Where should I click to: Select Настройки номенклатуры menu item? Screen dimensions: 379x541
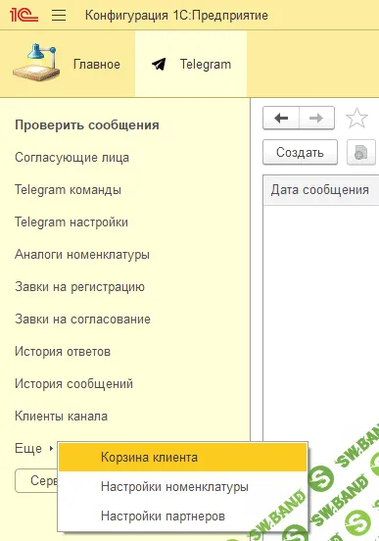[183, 486]
